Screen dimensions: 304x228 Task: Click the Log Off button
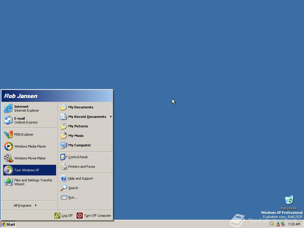pyautogui.click(x=63, y=216)
